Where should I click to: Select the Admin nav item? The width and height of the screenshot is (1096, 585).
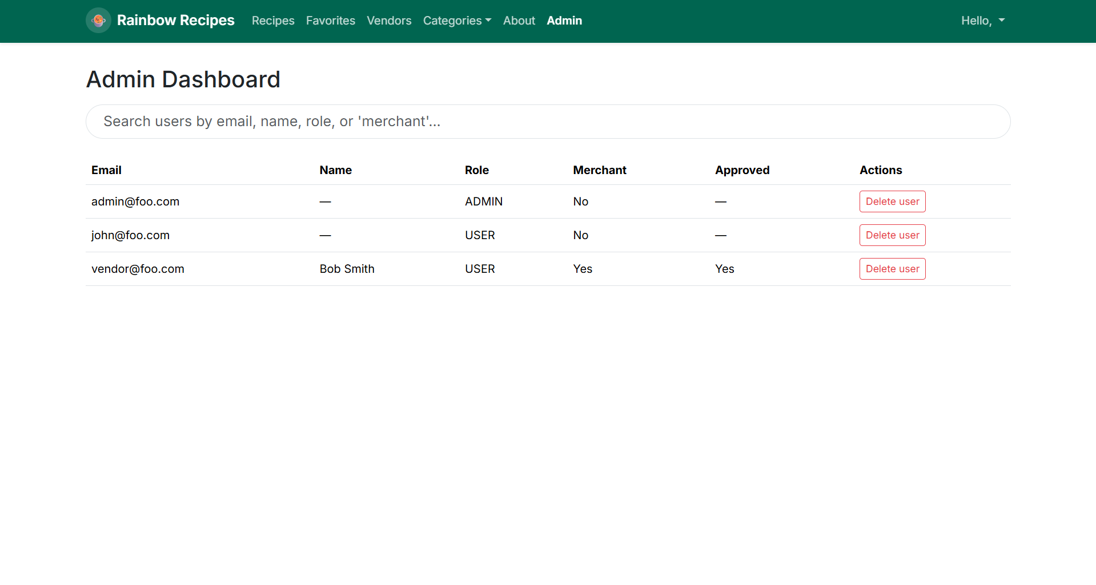(564, 21)
